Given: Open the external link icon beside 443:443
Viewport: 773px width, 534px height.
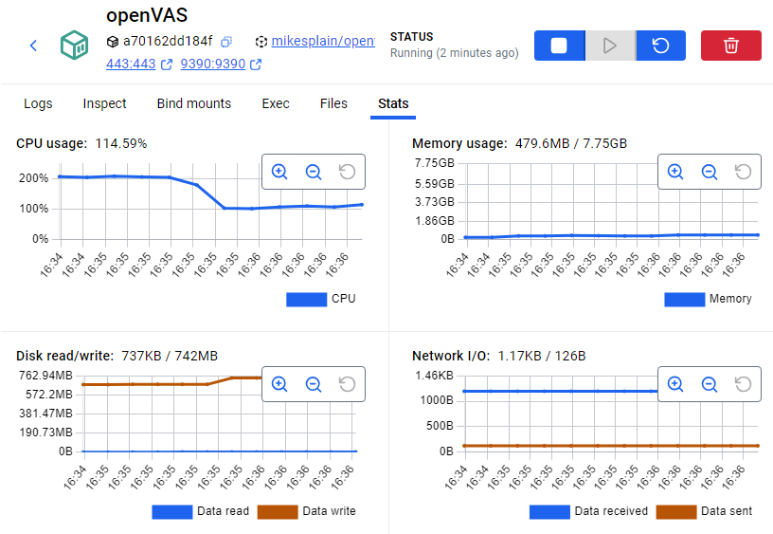Looking at the screenshot, I should point(167,64).
